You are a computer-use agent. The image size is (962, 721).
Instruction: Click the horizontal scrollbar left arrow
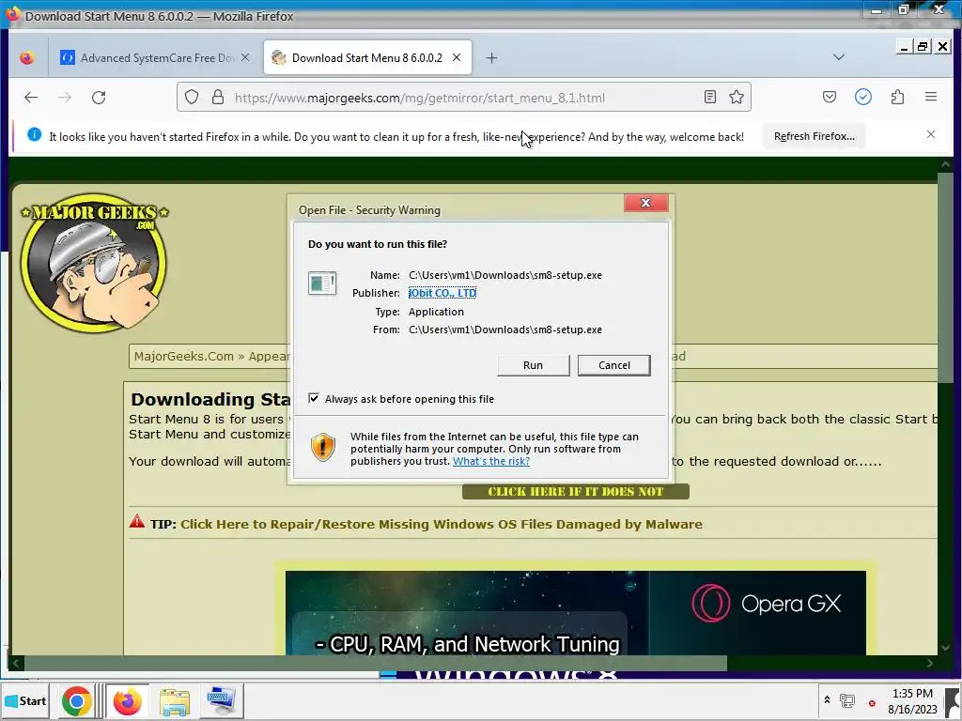pyautogui.click(x=16, y=663)
